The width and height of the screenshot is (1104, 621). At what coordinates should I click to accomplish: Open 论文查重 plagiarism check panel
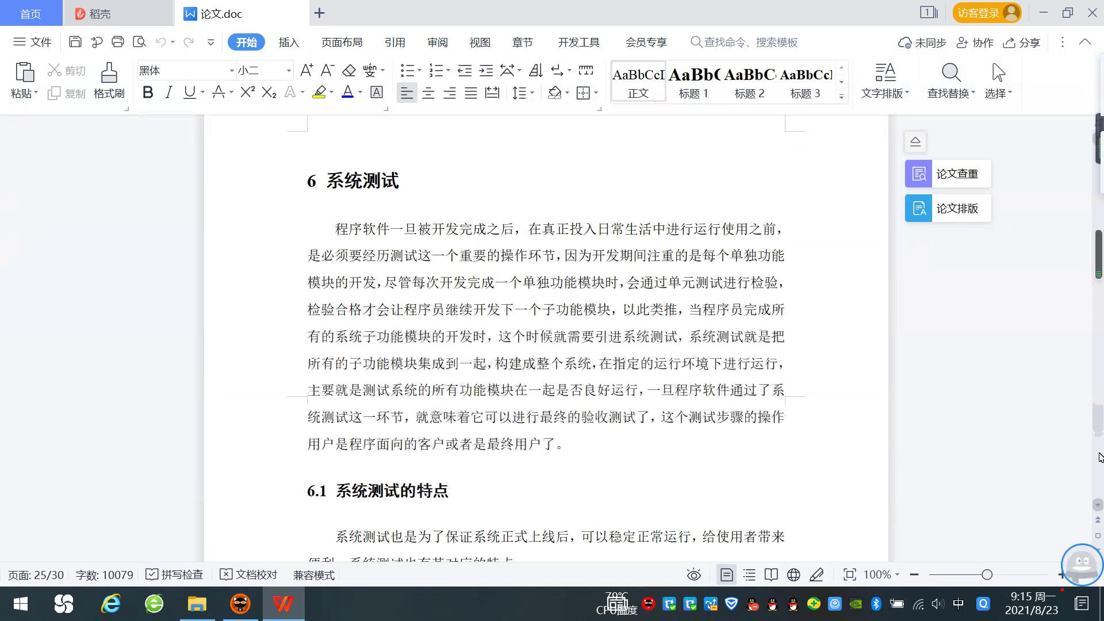click(x=948, y=174)
